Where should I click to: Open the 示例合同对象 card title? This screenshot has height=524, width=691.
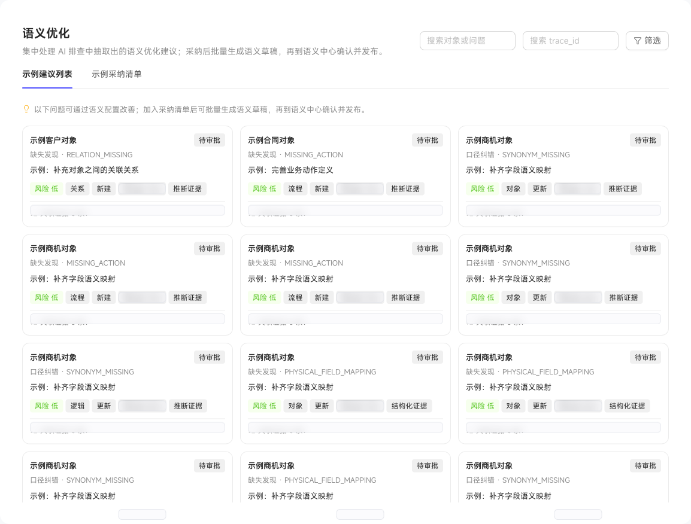tap(271, 141)
